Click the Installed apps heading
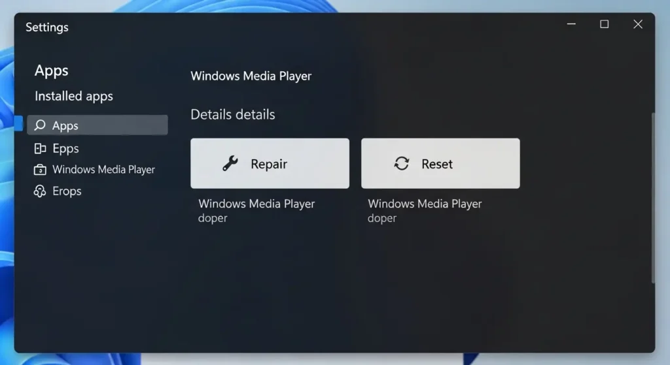The width and height of the screenshot is (670, 365). [x=74, y=97]
